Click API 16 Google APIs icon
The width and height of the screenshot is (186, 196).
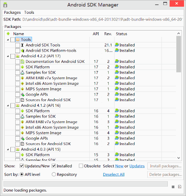[22, 138]
